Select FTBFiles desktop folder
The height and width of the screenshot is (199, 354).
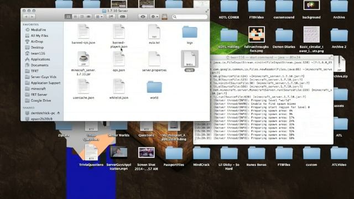pyautogui.click(x=284, y=153)
